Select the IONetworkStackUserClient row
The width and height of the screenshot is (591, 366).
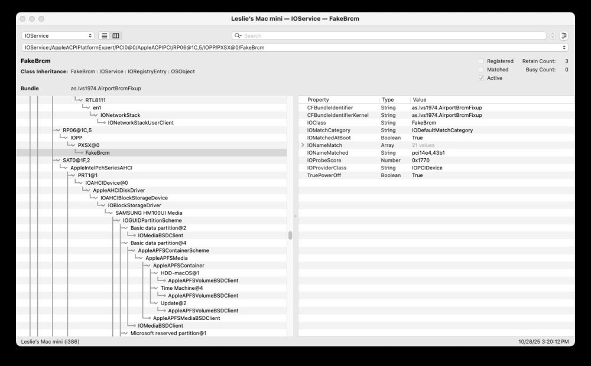pos(151,122)
